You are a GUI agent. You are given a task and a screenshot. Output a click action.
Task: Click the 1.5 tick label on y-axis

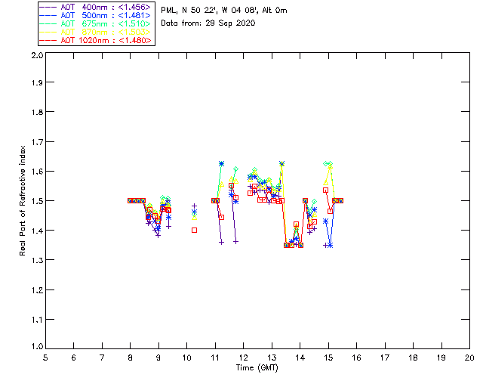click(35, 201)
